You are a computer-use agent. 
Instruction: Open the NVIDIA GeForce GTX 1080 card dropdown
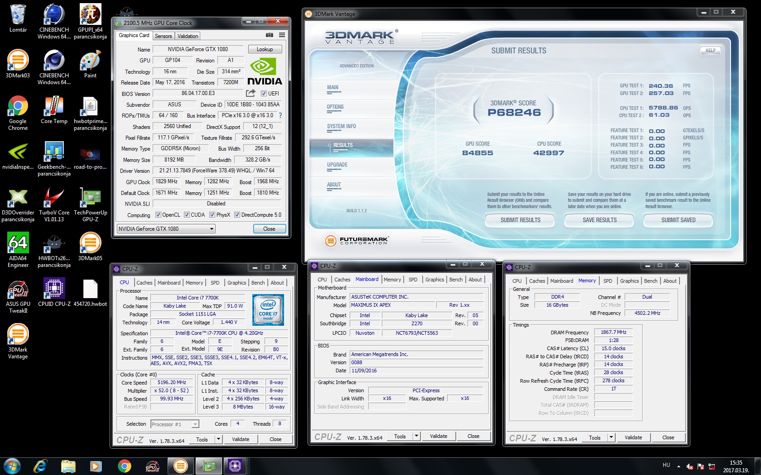(166, 229)
